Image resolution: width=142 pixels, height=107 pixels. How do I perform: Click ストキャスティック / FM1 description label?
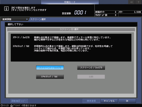21,46
